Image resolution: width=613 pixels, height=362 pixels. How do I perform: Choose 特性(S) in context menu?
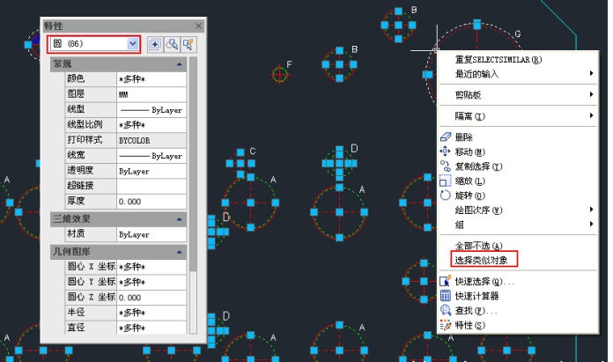(x=518, y=325)
